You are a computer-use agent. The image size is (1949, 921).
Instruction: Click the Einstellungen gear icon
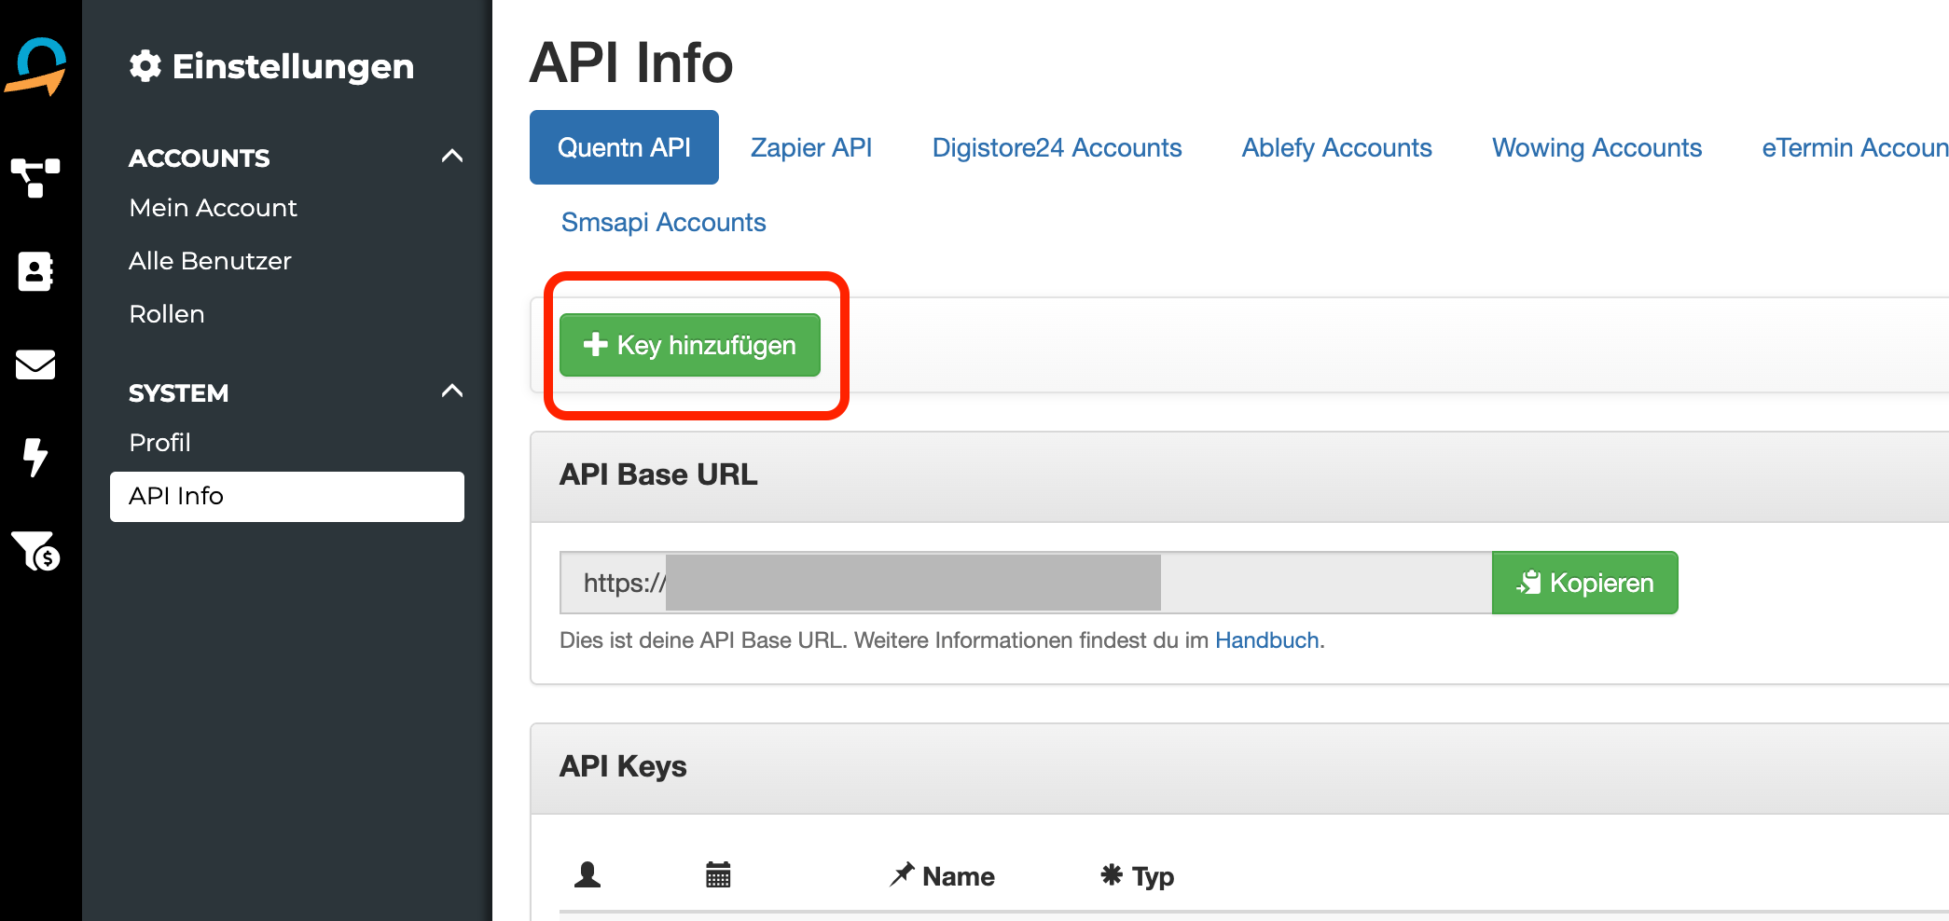[145, 66]
